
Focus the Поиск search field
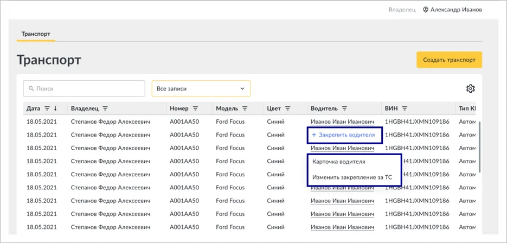click(x=84, y=88)
